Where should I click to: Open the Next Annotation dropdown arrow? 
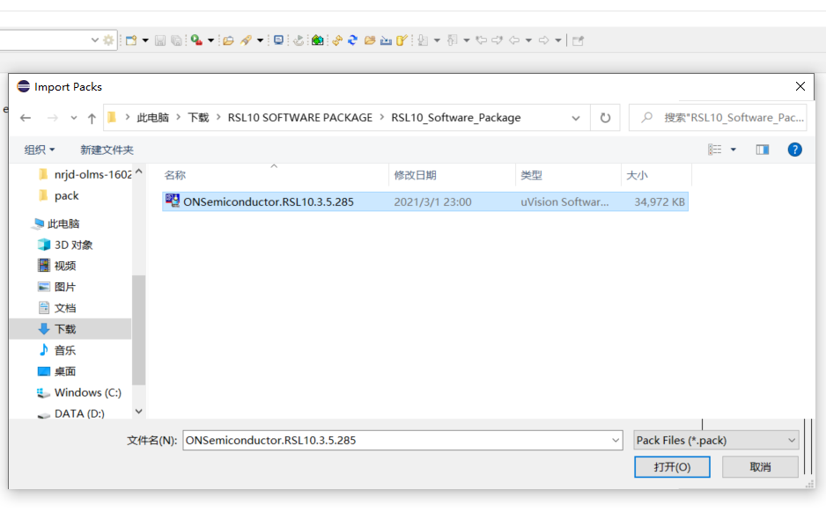(437, 40)
